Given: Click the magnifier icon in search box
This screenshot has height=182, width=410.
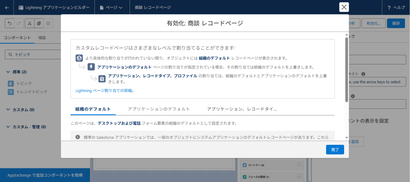Looking at the screenshot, I should tap(10, 54).
